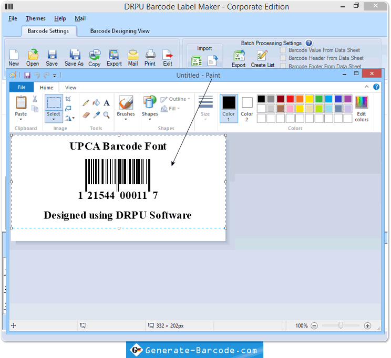Select the Magnifier tool in Paint
391x358 pixels.
(107, 115)
